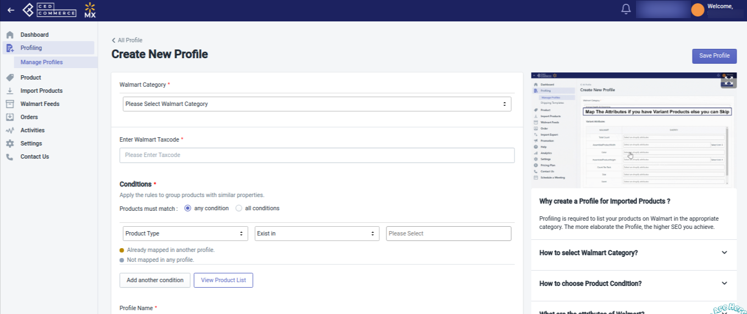This screenshot has width=747, height=314.
Task: Go back via 'All Profile' link
Action: pyautogui.click(x=127, y=40)
